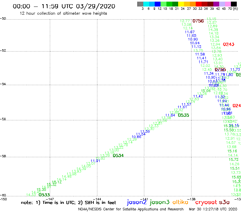Click the blue '11.42' wave height value
241x212 pixels.
pos(198,96)
